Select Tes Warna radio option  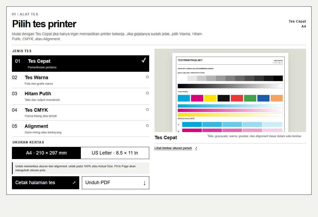point(81,80)
